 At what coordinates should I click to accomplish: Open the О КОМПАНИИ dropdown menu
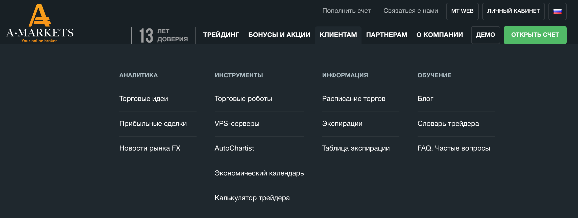(440, 35)
